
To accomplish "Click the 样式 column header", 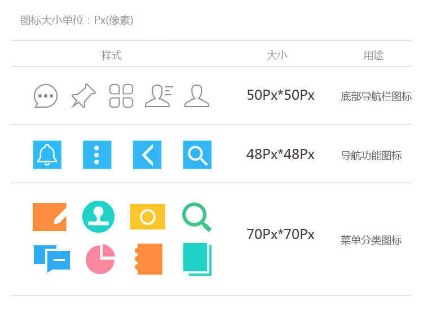I will pyautogui.click(x=112, y=56).
